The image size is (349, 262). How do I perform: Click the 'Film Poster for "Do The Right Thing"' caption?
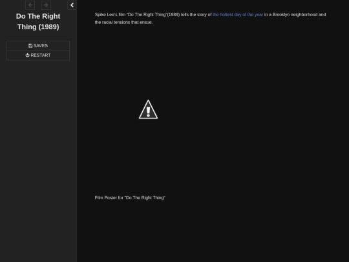pyautogui.click(x=130, y=197)
